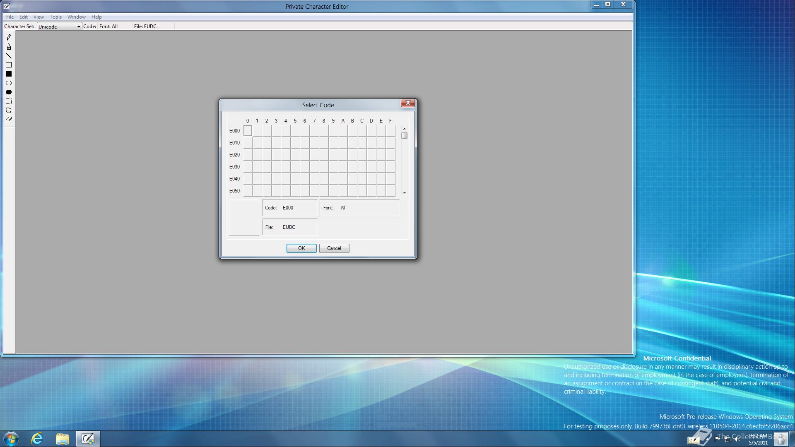Open the Tools menu
The height and width of the screenshot is (447, 795).
[x=55, y=17]
